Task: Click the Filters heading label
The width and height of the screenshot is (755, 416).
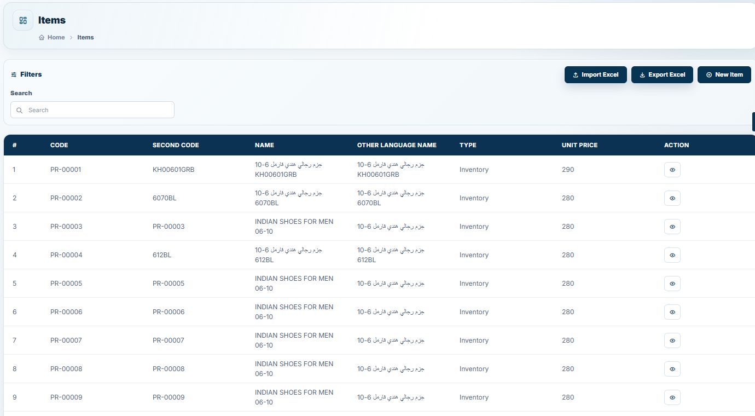Action: tap(31, 74)
